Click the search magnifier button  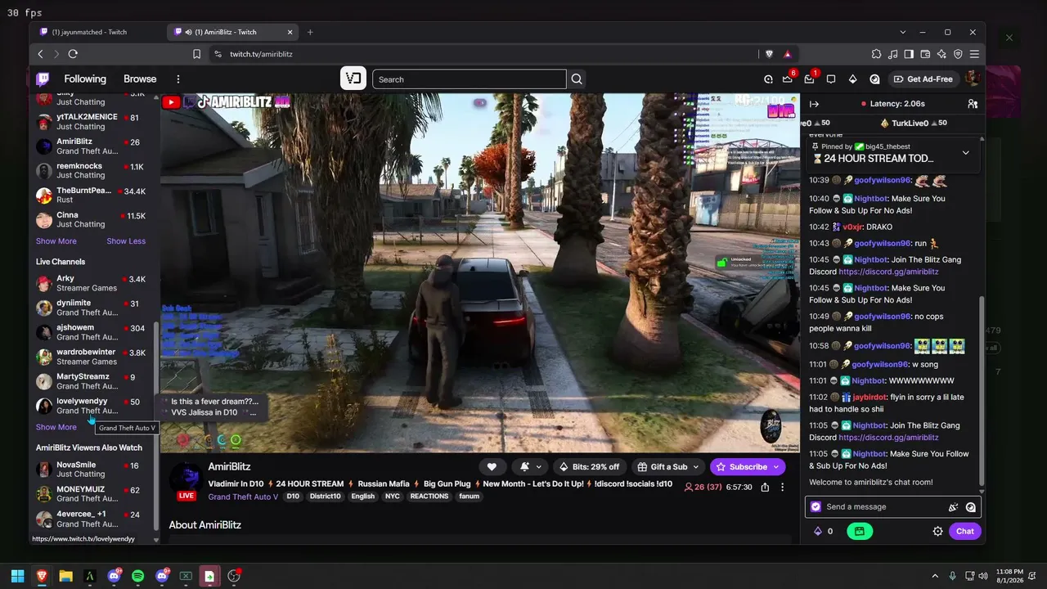pyautogui.click(x=577, y=79)
